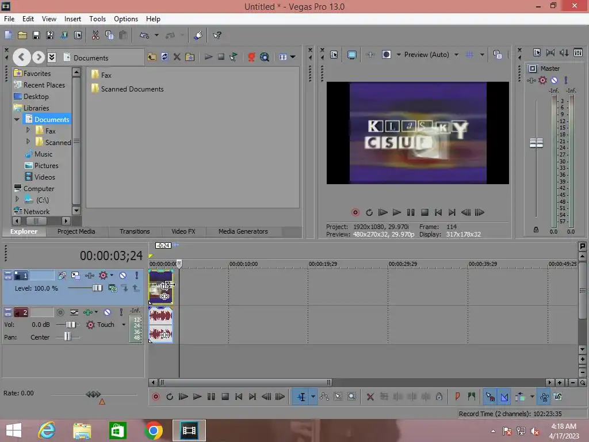Open the File menu
Screen dimensions: 589x442
pyautogui.click(x=9, y=19)
